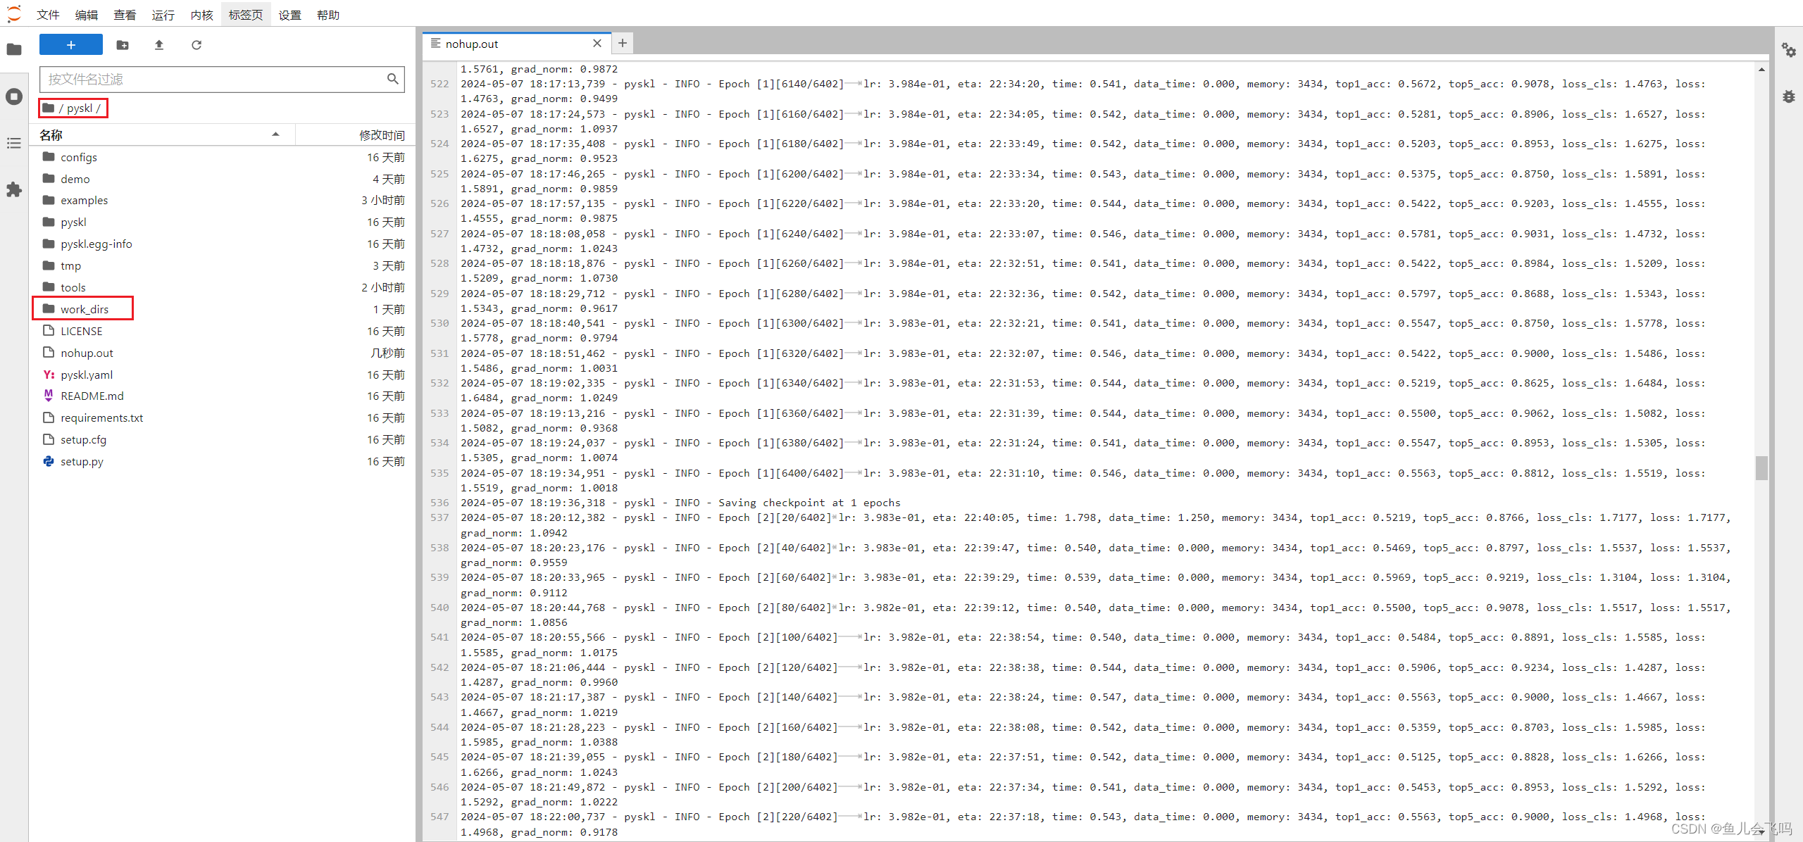
Task: Open a new tab with the + button
Action: pos(621,43)
